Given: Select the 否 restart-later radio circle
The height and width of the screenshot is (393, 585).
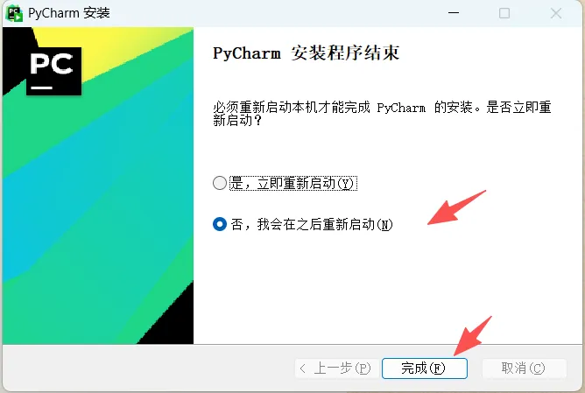Looking at the screenshot, I should (x=220, y=224).
